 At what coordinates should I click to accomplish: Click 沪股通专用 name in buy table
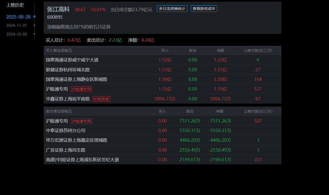(57, 89)
